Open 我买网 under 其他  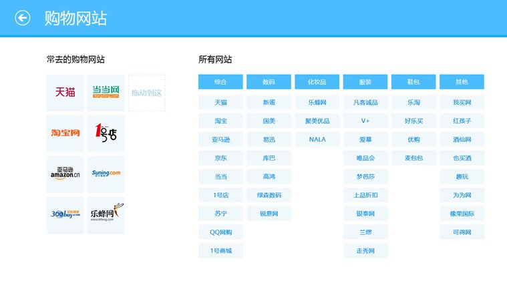462,102
